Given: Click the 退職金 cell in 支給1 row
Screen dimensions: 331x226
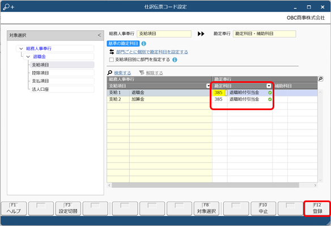Looking at the screenshot, I should [x=171, y=93].
